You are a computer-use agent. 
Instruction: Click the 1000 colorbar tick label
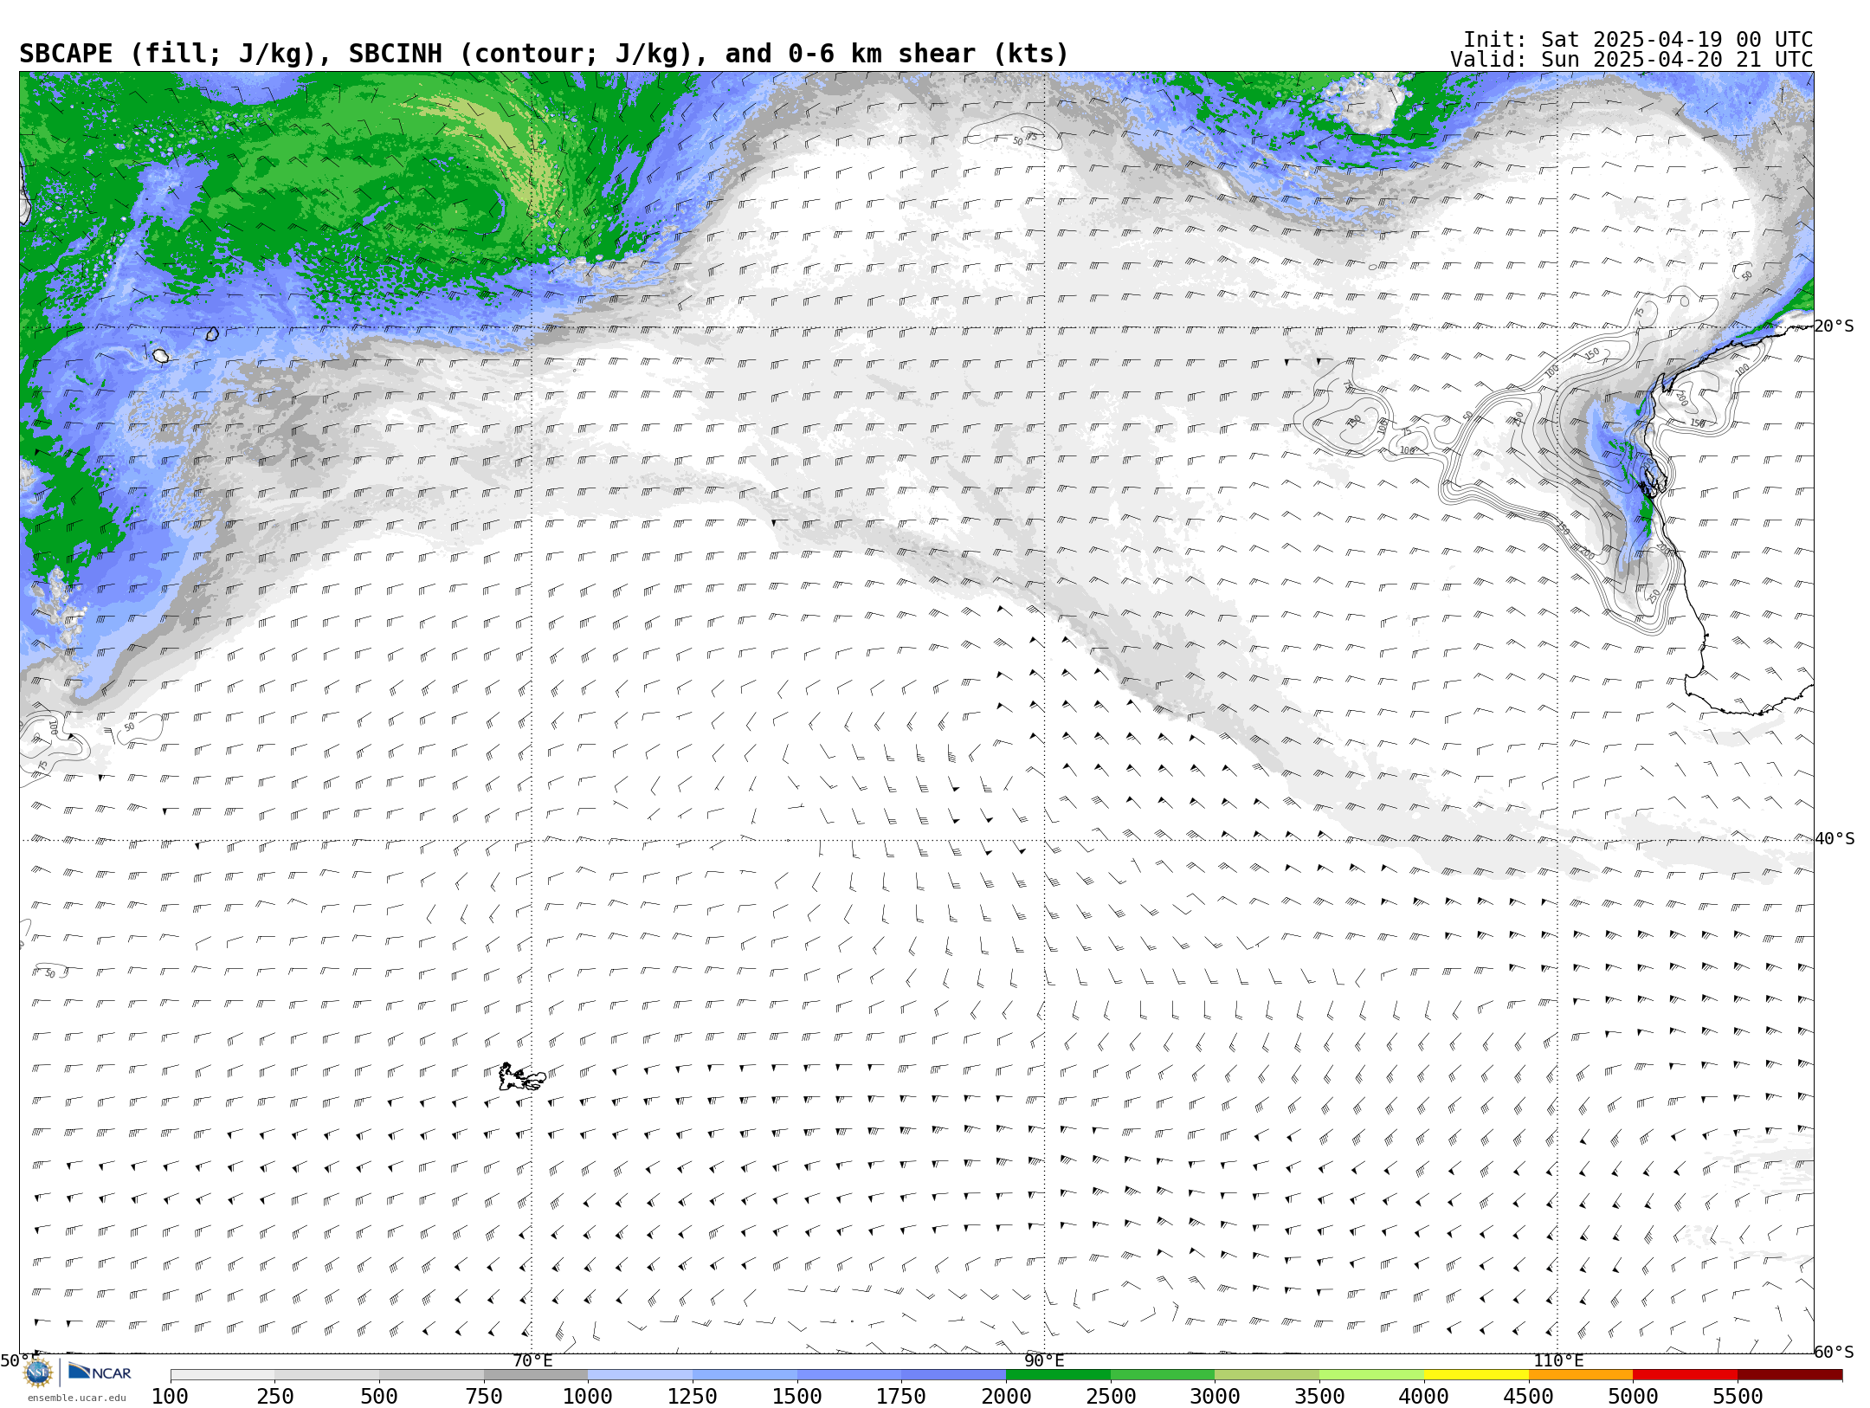pos(588,1397)
